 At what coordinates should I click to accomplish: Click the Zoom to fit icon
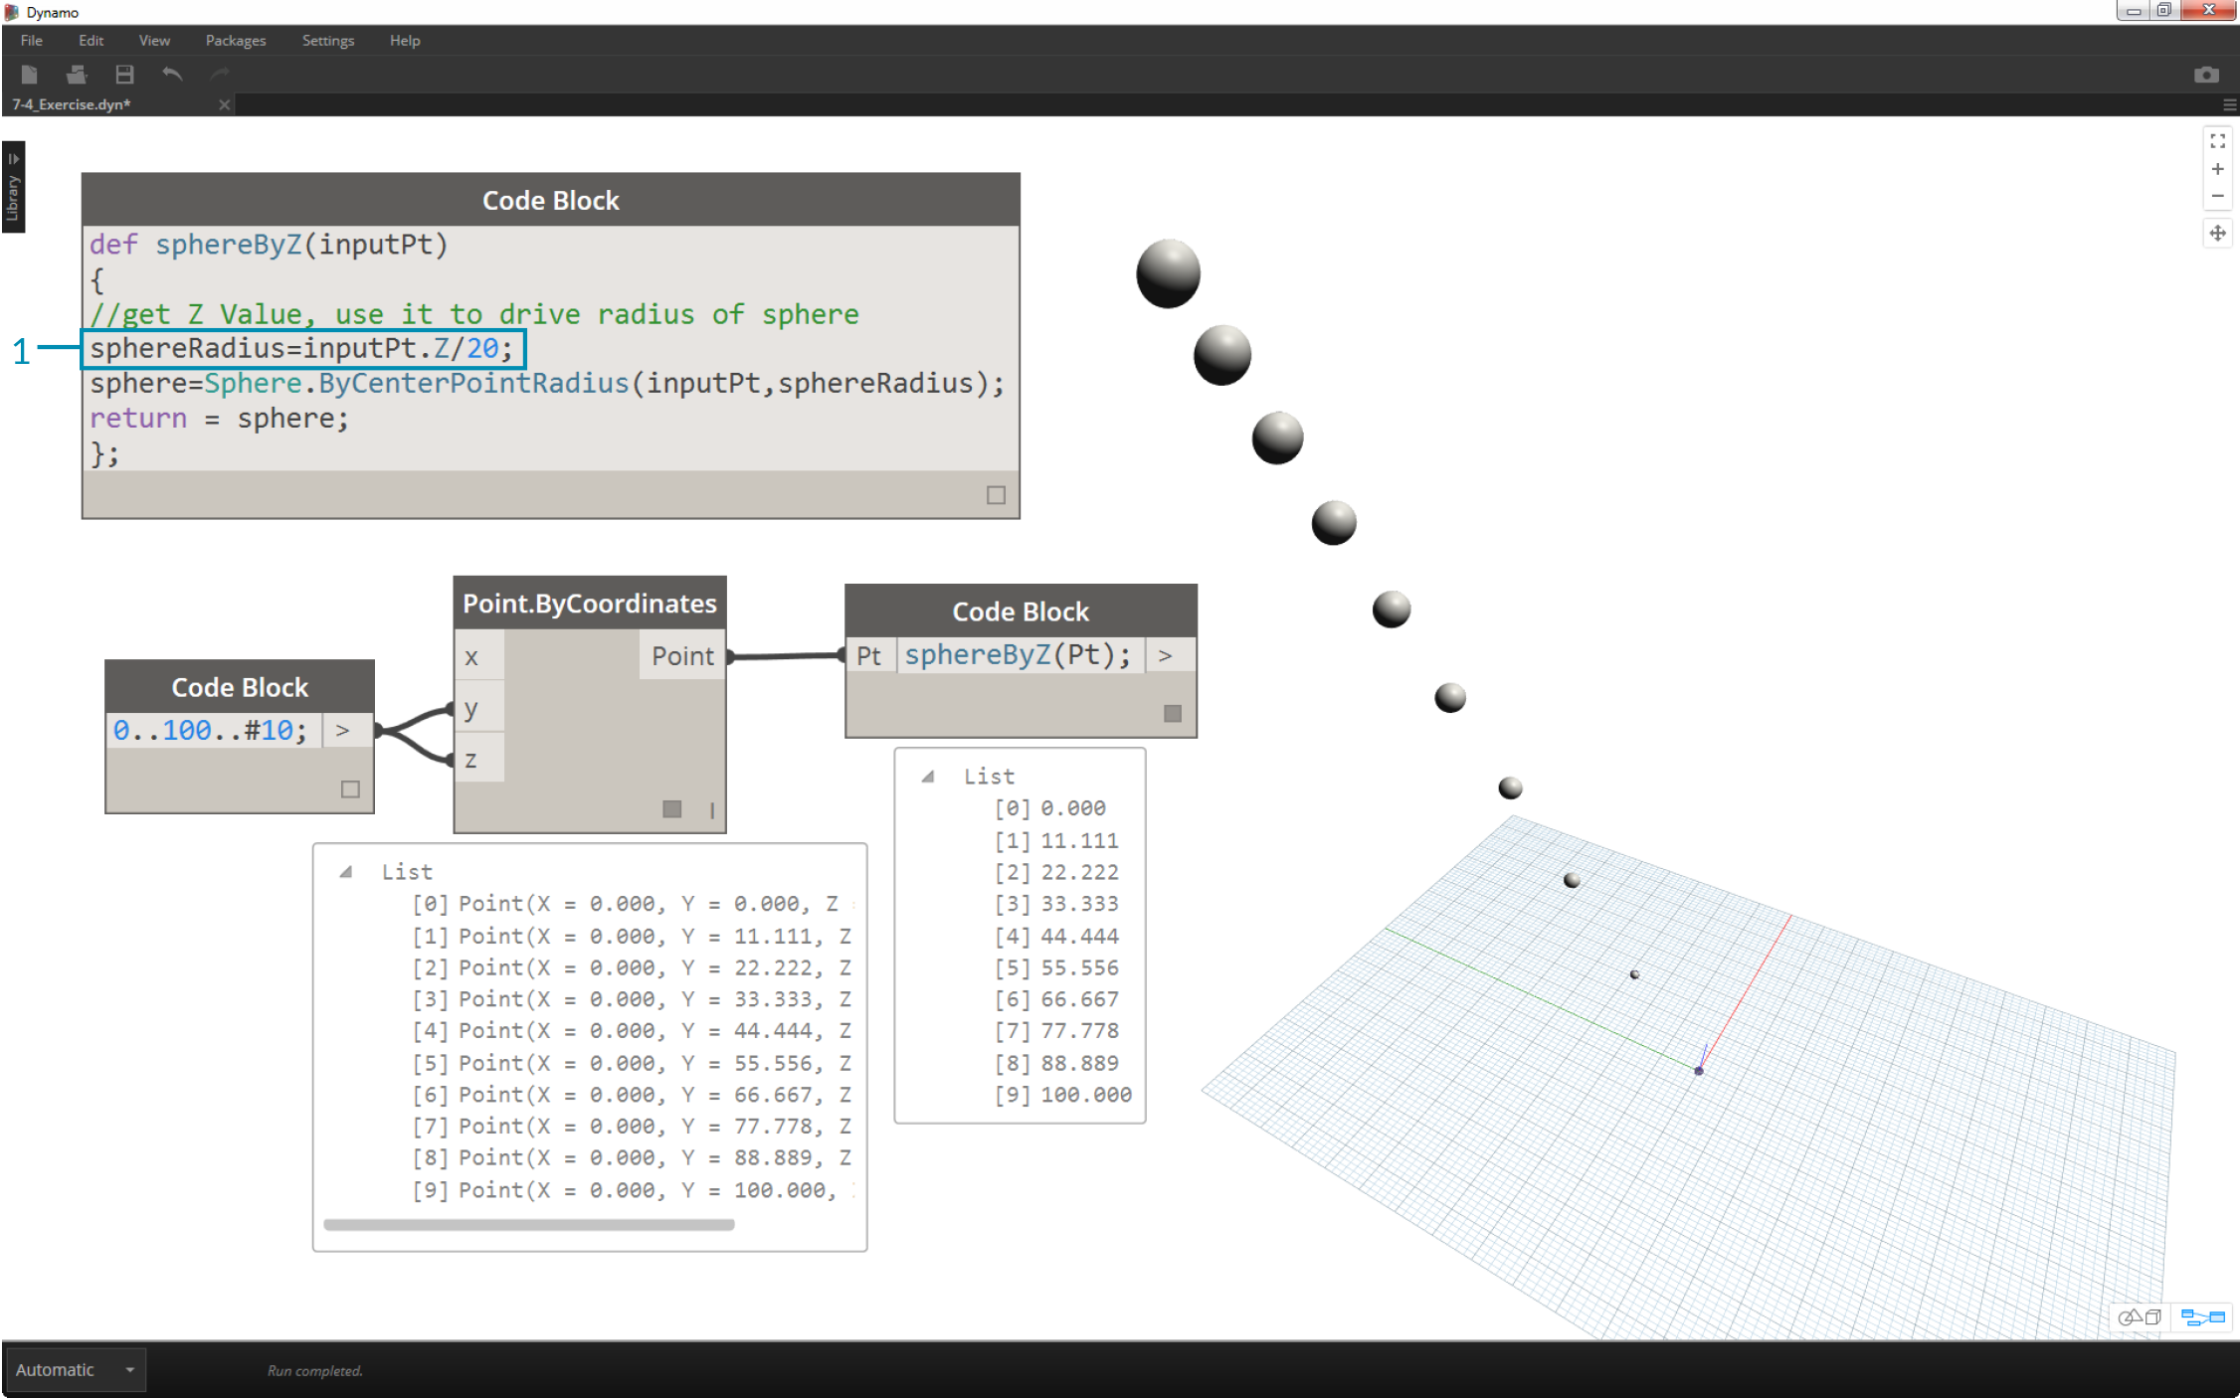click(2217, 141)
